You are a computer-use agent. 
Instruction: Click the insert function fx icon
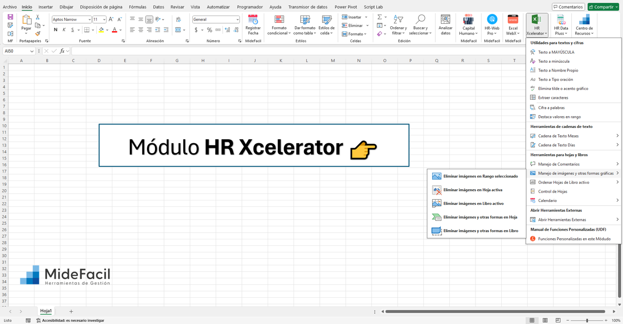(62, 51)
